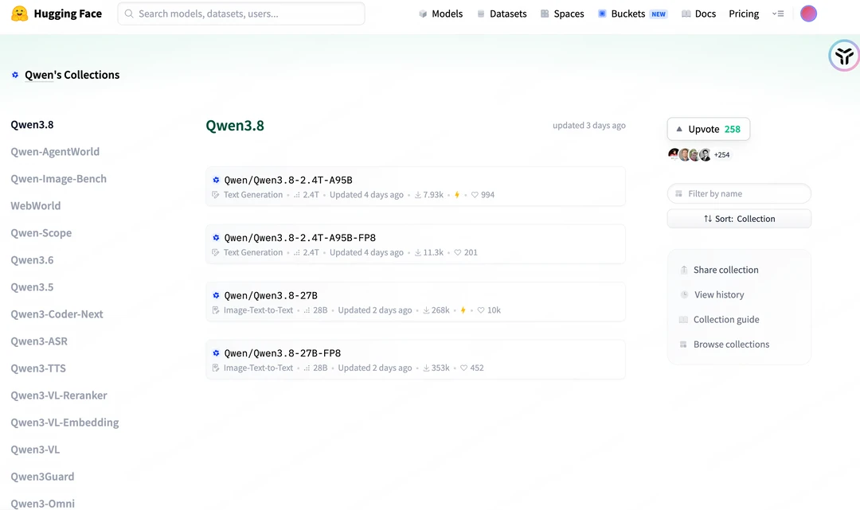Select Qwen3-ASR collection
This screenshot has height=510, width=860.
(39, 341)
